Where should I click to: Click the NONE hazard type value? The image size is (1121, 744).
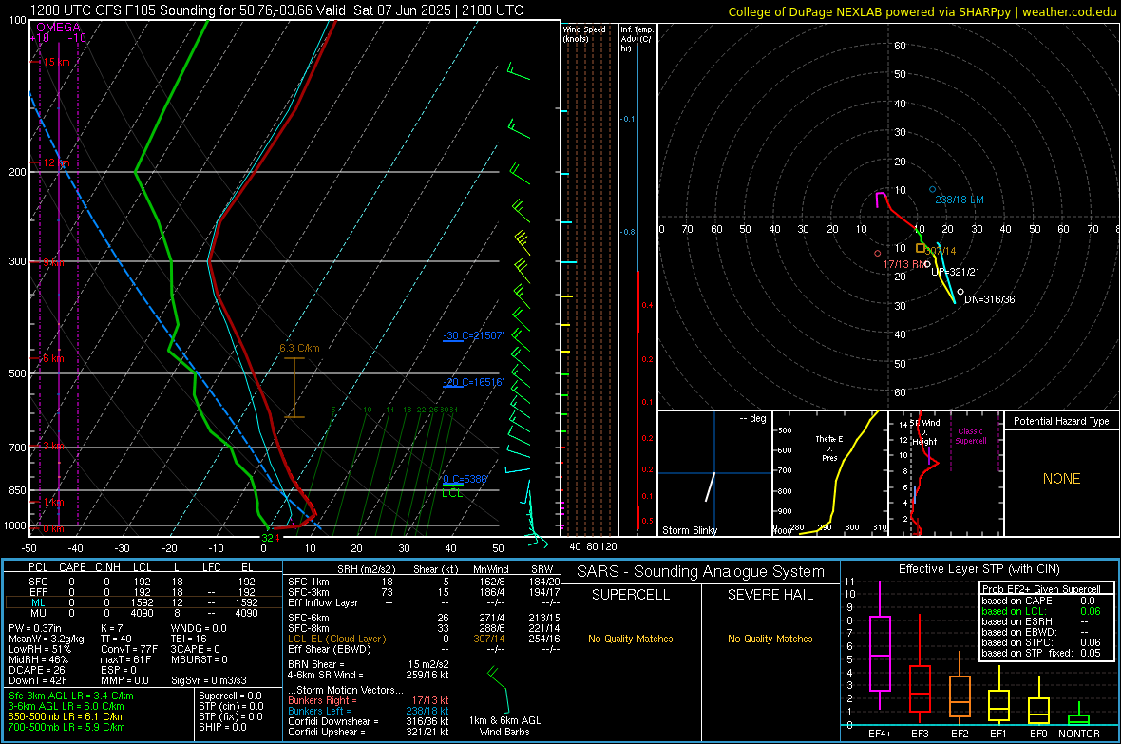(x=1062, y=479)
